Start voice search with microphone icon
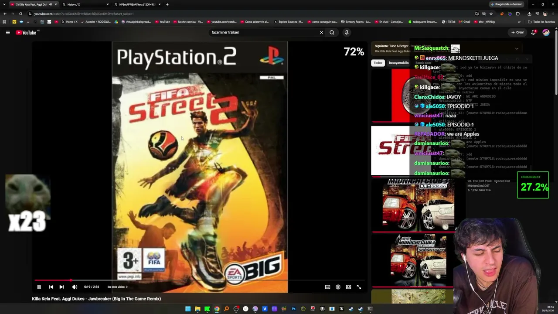Screen dimensions: 558x314 pos(347,32)
